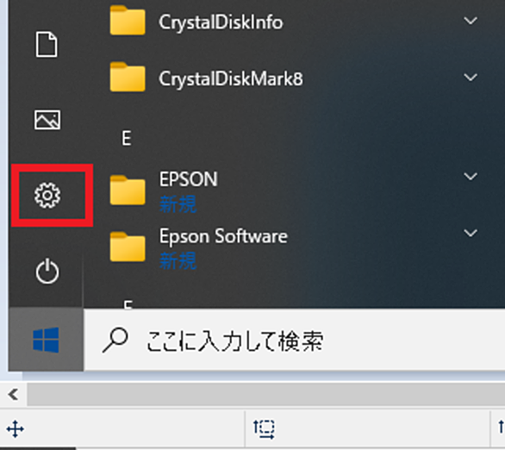This screenshot has width=505, height=450.
Task: Click the letter E section header
Action: (x=126, y=139)
